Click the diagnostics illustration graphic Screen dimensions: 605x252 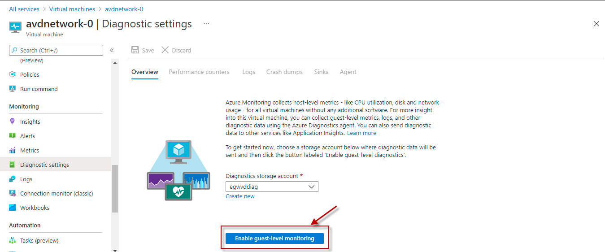click(178, 170)
